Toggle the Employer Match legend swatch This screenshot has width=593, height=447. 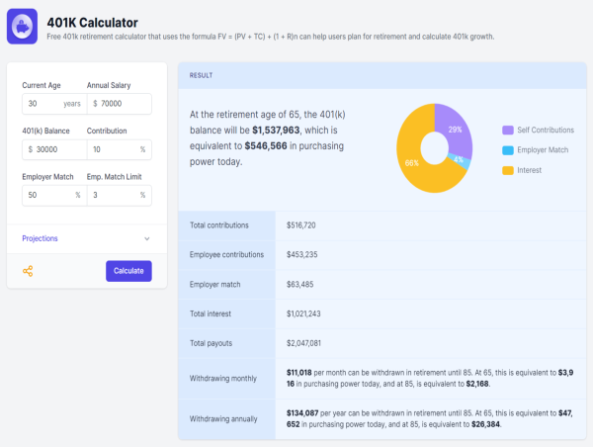click(508, 150)
